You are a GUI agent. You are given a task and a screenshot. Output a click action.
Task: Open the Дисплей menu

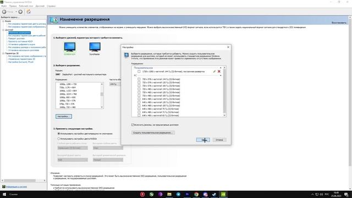click(x=40, y=6)
